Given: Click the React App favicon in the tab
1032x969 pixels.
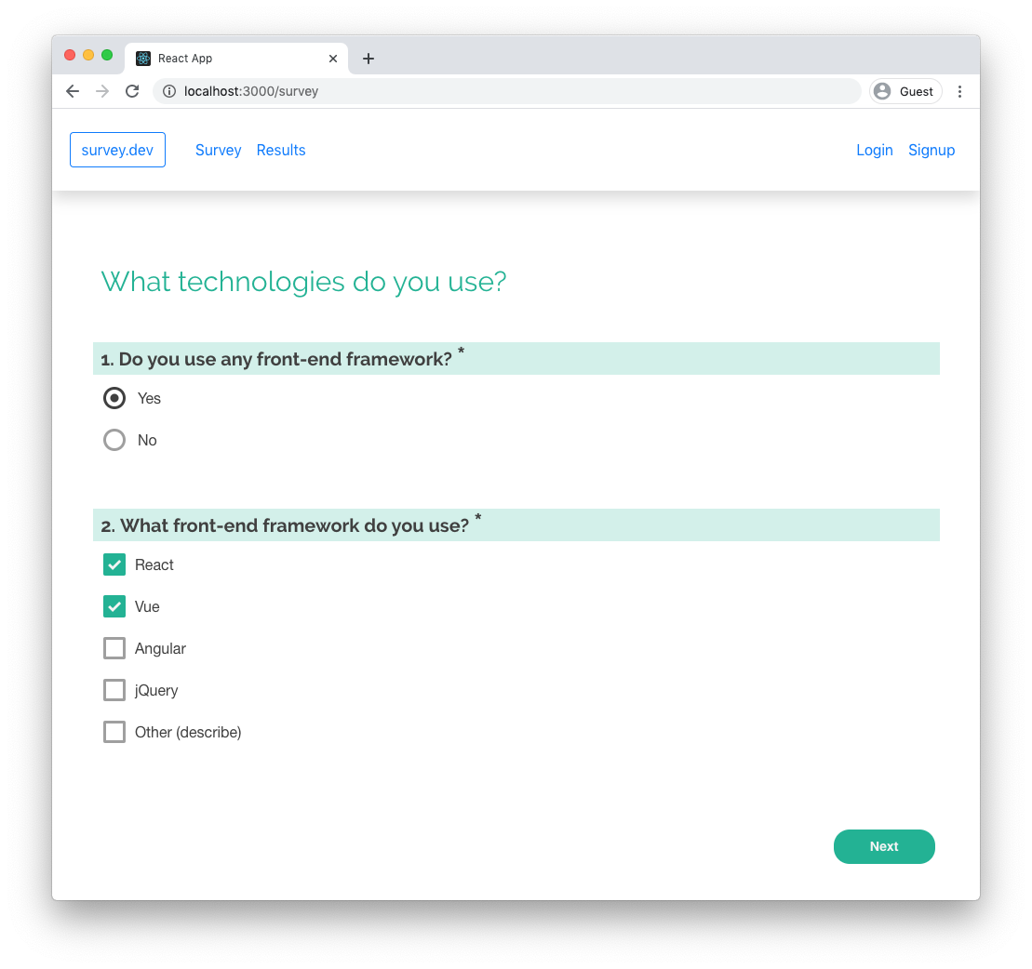Looking at the screenshot, I should click(x=142, y=58).
